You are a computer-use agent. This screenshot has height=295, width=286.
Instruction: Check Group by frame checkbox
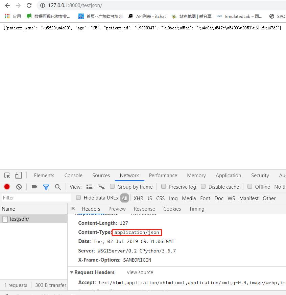112,186
